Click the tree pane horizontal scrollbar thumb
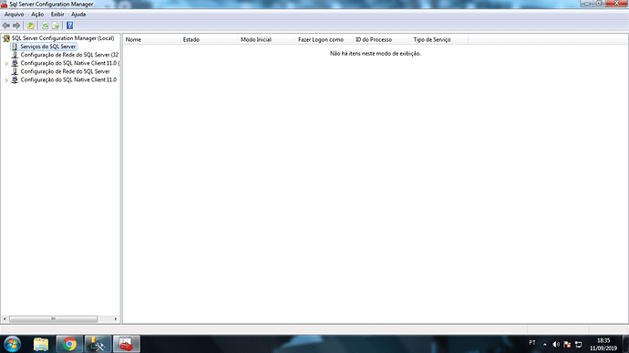 tap(54, 319)
